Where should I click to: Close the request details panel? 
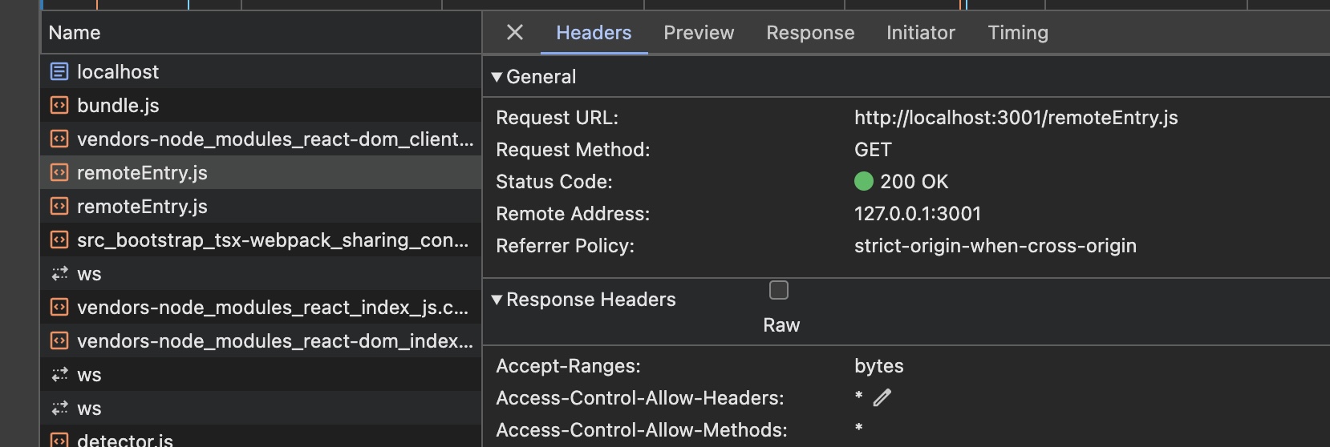(x=515, y=32)
